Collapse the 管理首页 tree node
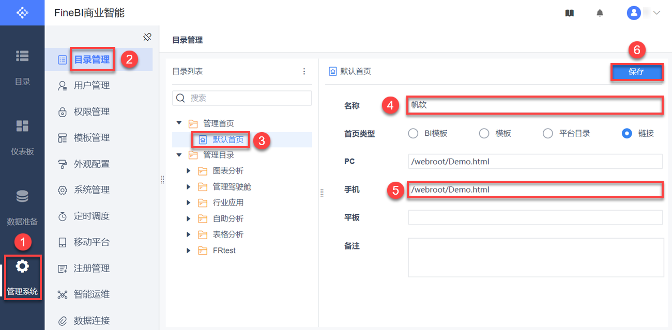The image size is (672, 330). point(179,123)
